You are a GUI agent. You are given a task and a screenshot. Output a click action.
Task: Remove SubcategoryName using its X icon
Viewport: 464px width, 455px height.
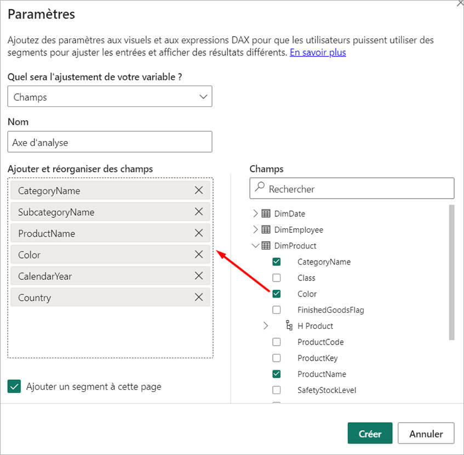(x=199, y=212)
